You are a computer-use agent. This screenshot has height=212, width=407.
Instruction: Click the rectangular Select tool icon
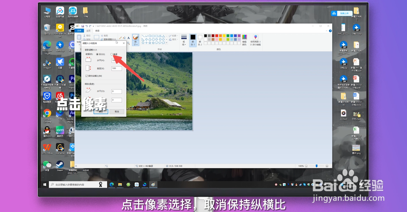(x=96, y=37)
